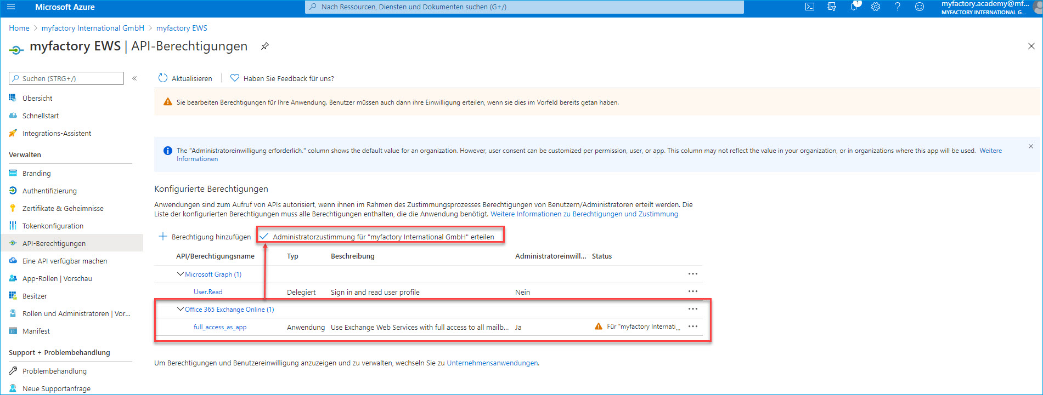
Task: Open Übersicht in the sidebar
Action: click(37, 98)
